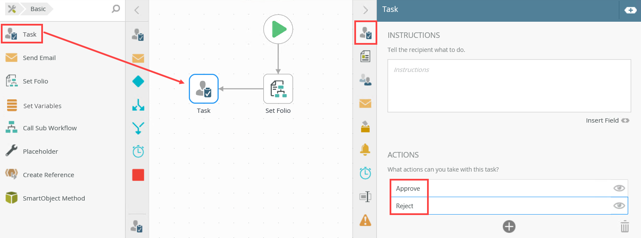This screenshot has width=641, height=238.
Task: Click the INSTRUCTIONS section heading
Action: pyautogui.click(x=414, y=35)
